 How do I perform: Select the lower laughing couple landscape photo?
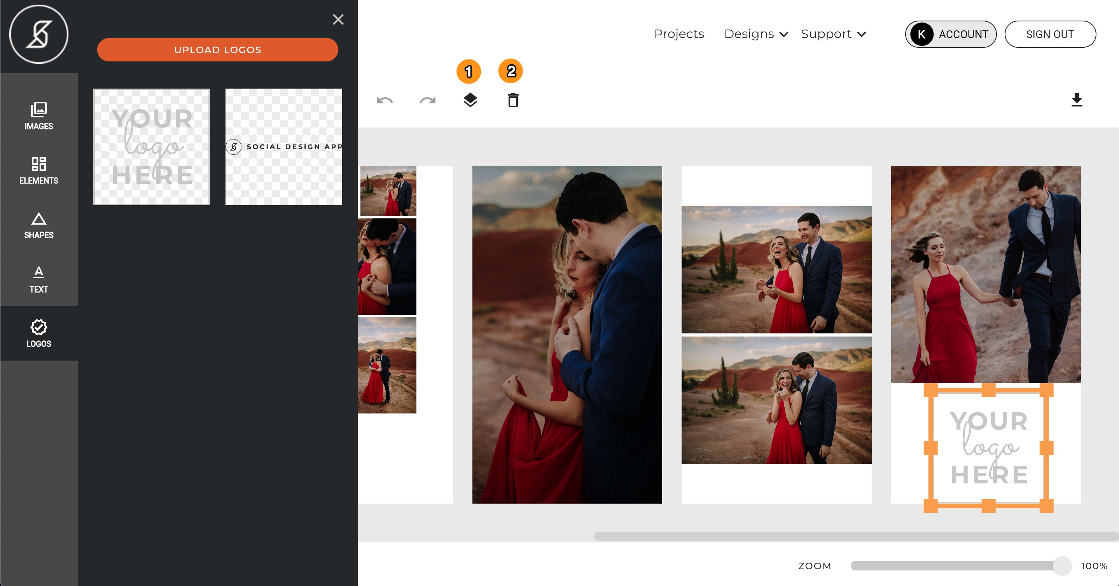click(776, 400)
